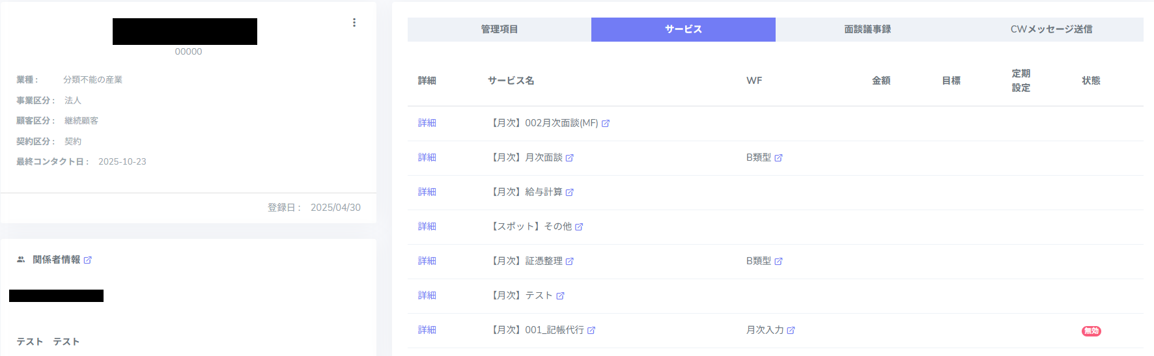Open the 面談議事録 tab
Screen dimensions: 1154x356
point(867,29)
